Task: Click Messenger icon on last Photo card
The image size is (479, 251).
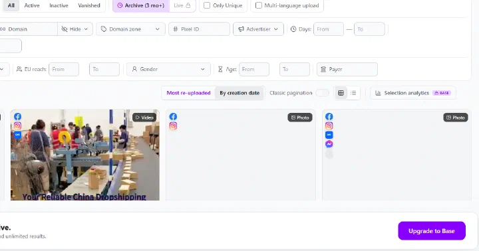Action: pyautogui.click(x=329, y=144)
